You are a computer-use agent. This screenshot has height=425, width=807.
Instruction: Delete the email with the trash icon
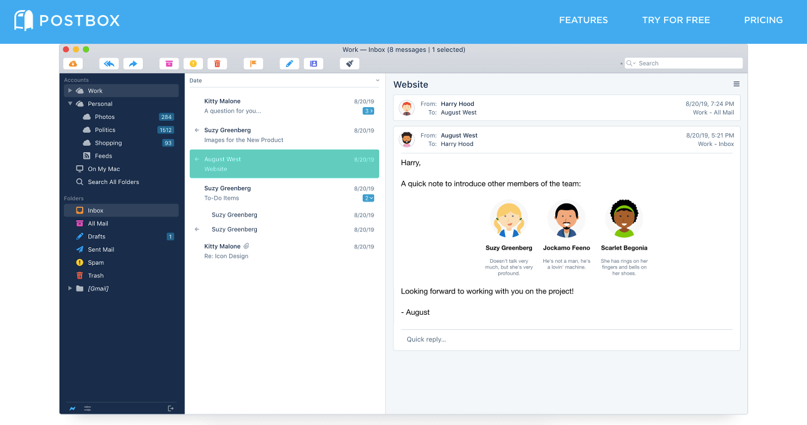coord(217,63)
